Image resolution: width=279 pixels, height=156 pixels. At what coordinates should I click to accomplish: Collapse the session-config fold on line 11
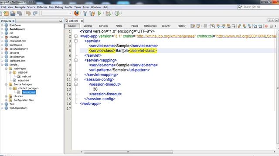click(76, 80)
